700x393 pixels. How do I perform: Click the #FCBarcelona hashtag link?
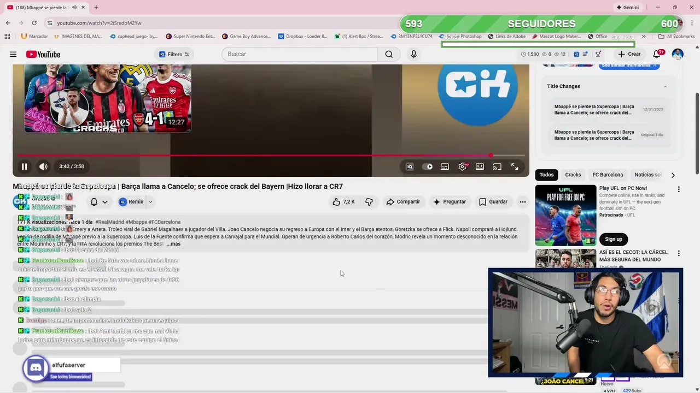pos(165,222)
